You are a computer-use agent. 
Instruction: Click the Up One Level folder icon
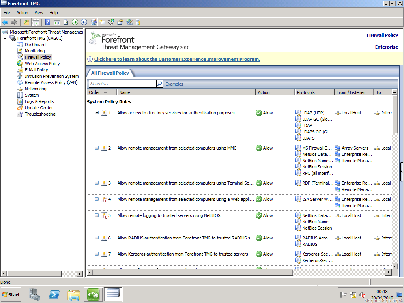(26, 22)
